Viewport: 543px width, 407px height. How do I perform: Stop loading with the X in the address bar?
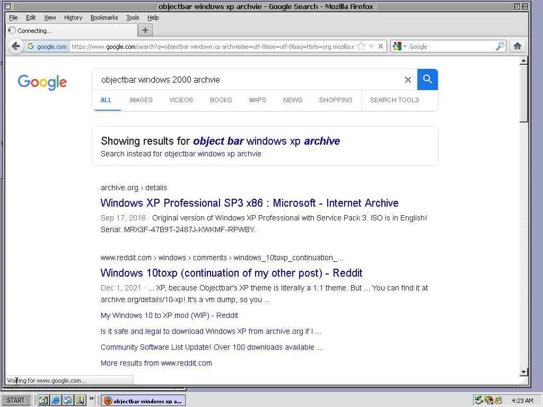click(x=381, y=46)
